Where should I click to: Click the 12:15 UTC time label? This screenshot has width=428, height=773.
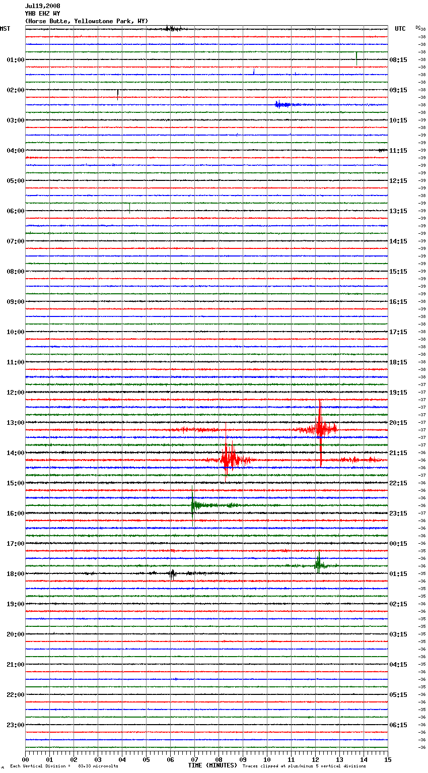pos(398,181)
